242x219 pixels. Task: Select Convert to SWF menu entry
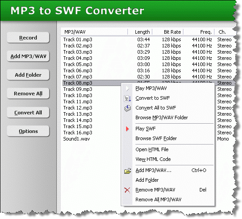tap(168, 98)
